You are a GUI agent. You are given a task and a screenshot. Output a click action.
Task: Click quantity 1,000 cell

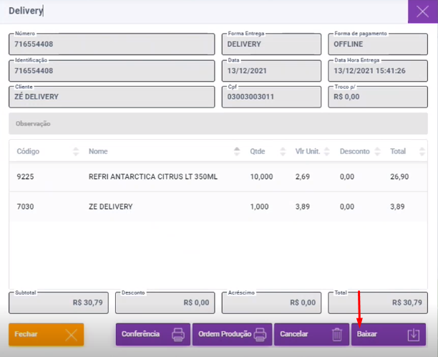point(259,206)
